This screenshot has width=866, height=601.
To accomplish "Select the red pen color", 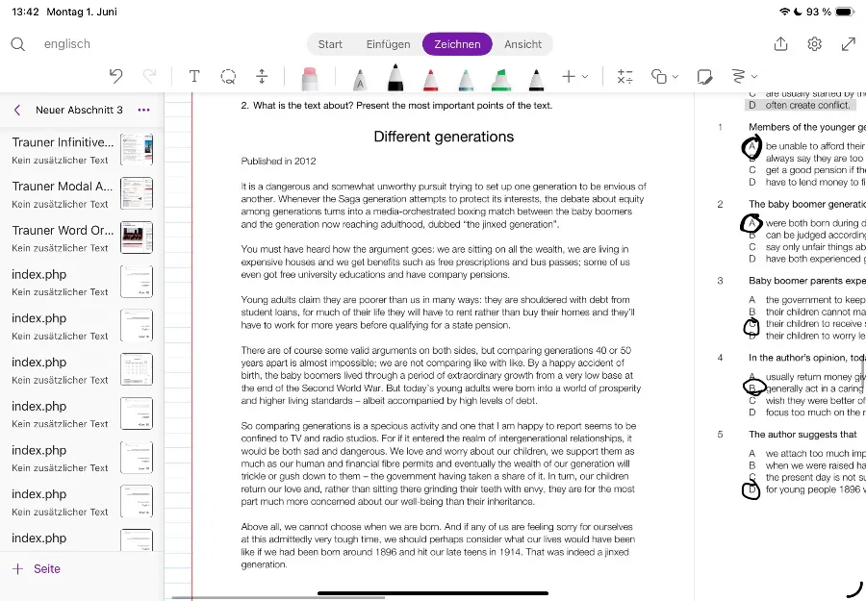I will [x=431, y=79].
